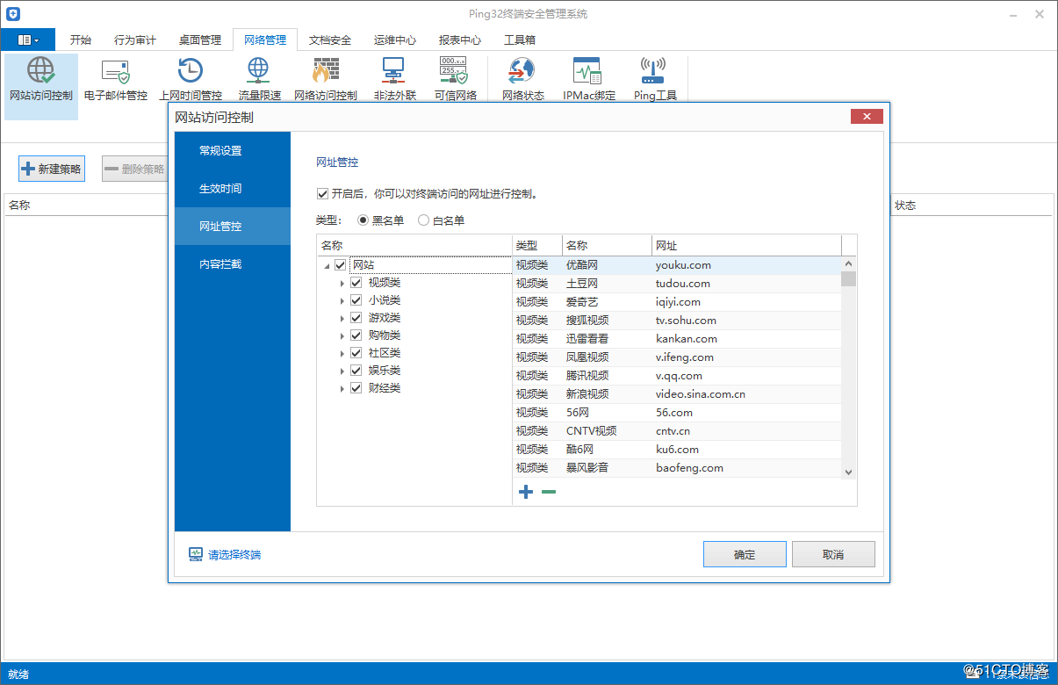Disable the 开启后 URL control checkbox
The width and height of the screenshot is (1058, 685).
click(322, 193)
